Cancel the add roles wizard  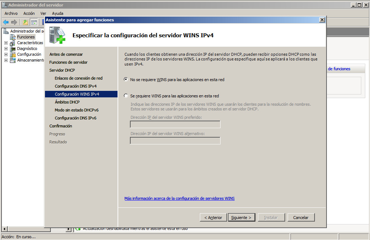tap(301, 218)
